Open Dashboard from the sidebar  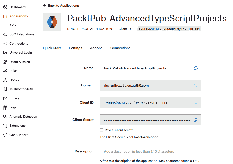pos(17,7)
